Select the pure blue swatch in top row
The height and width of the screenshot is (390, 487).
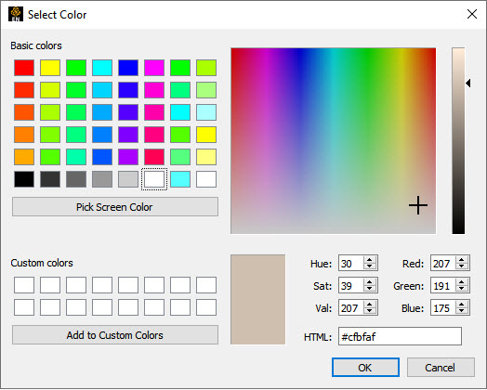coord(128,68)
